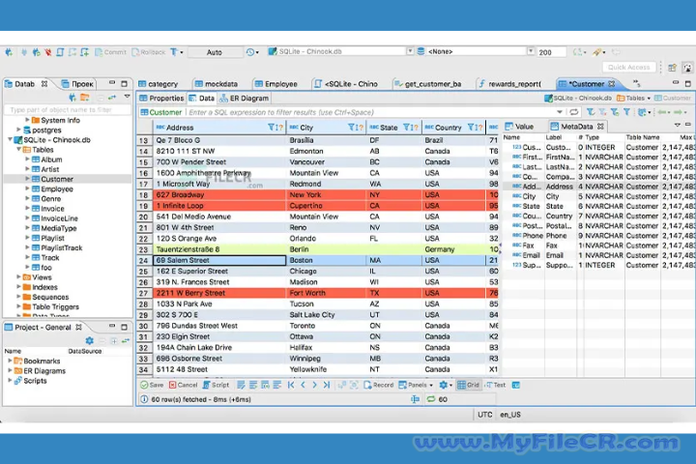Screen dimensions: 696x464
Task: Click the refresh icon beside the filter field
Action: click(x=574, y=112)
